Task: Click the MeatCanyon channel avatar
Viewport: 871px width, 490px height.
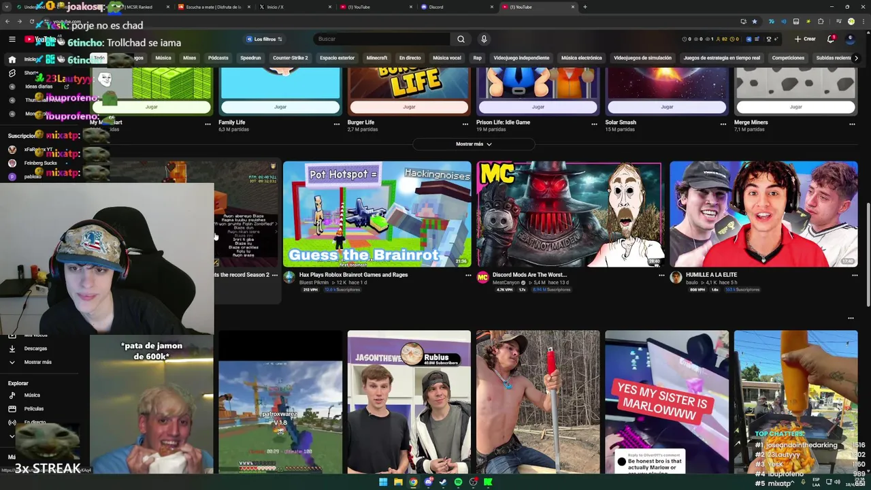Action: tap(482, 278)
